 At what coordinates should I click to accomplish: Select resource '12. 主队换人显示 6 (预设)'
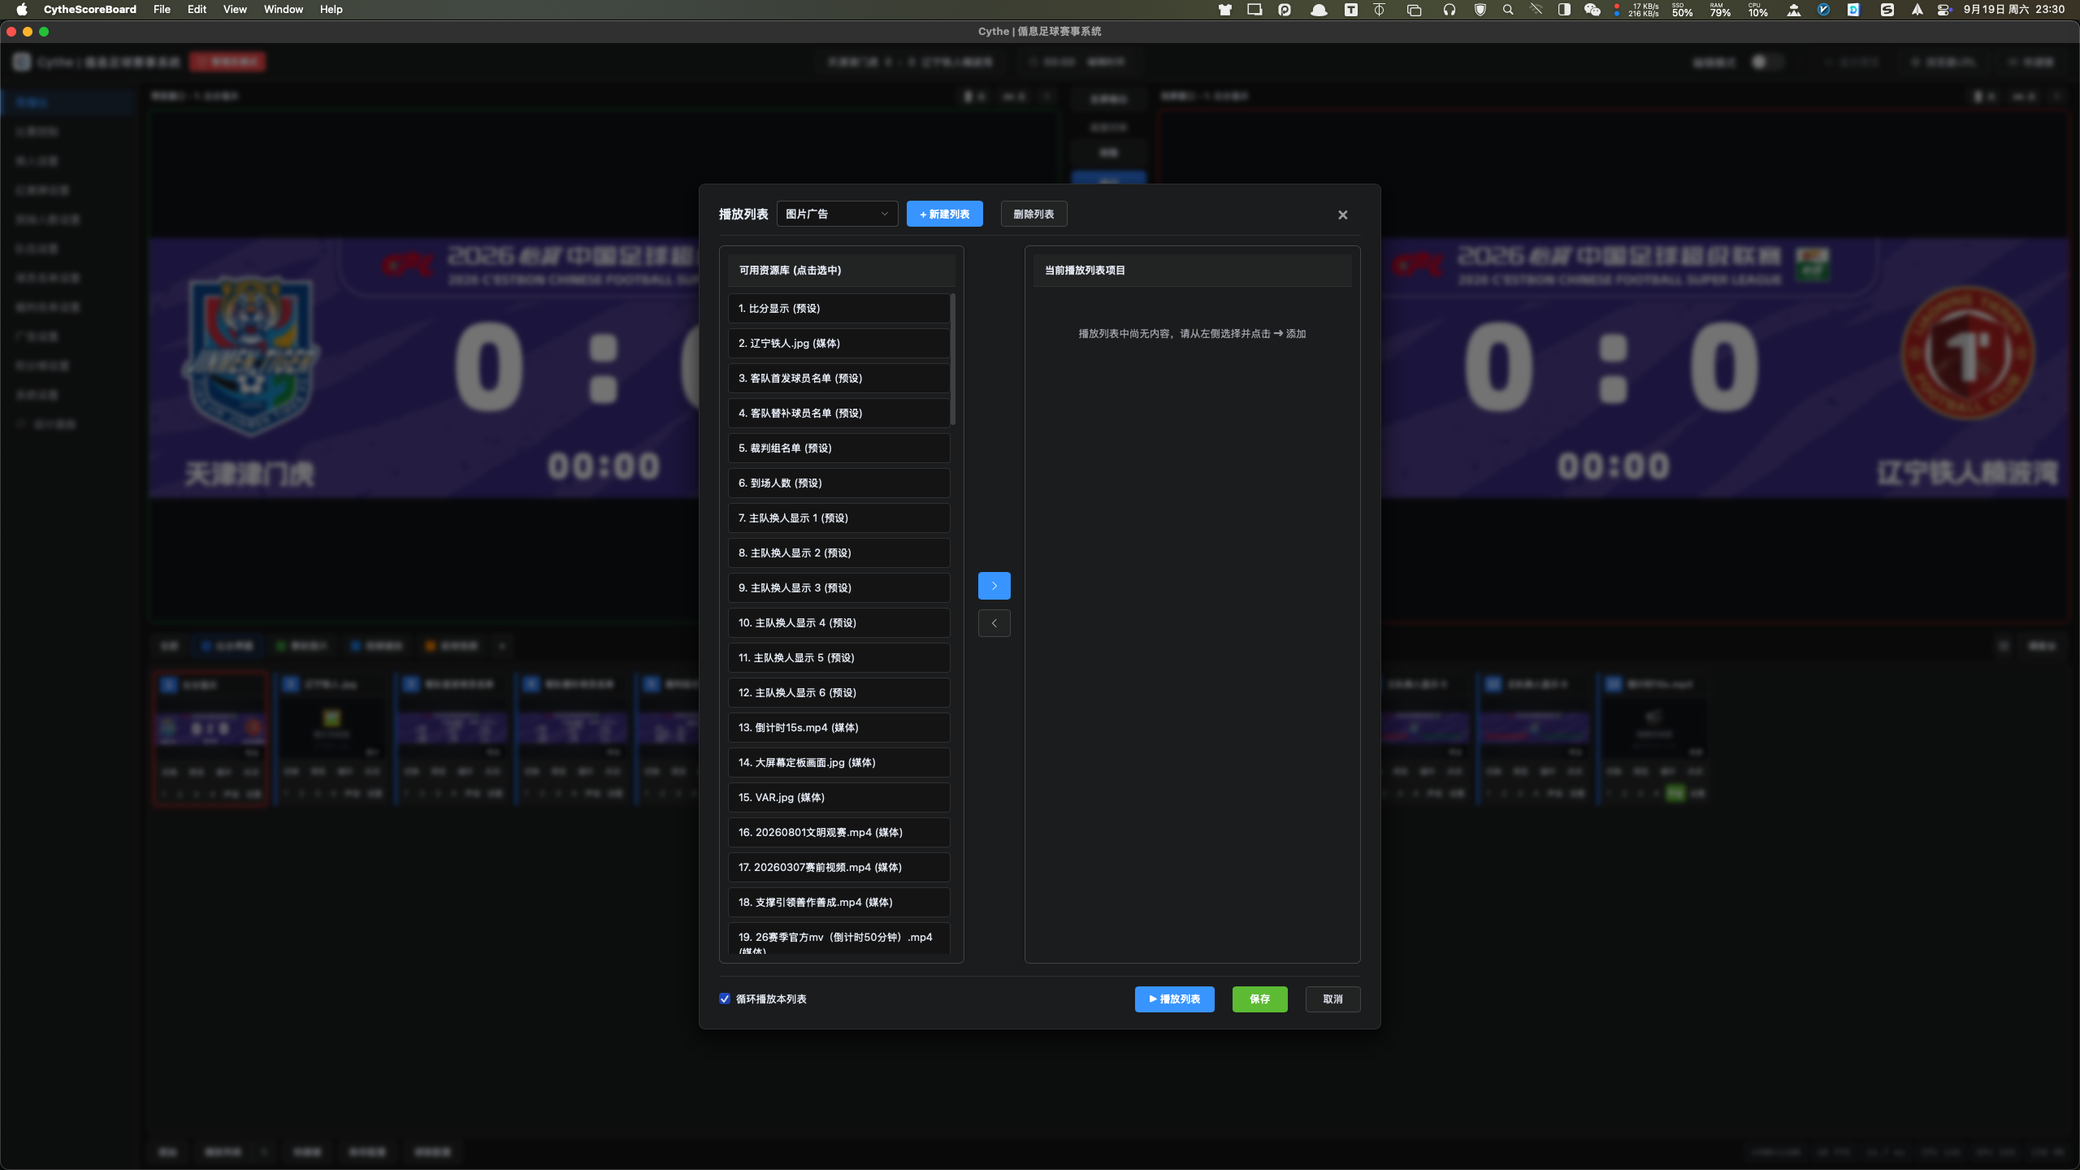pos(838,692)
